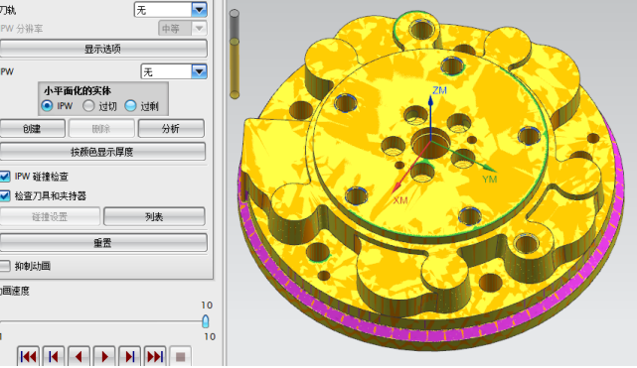Click the 按颜色显示厚度 button
This screenshot has width=637, height=368.
click(x=102, y=152)
